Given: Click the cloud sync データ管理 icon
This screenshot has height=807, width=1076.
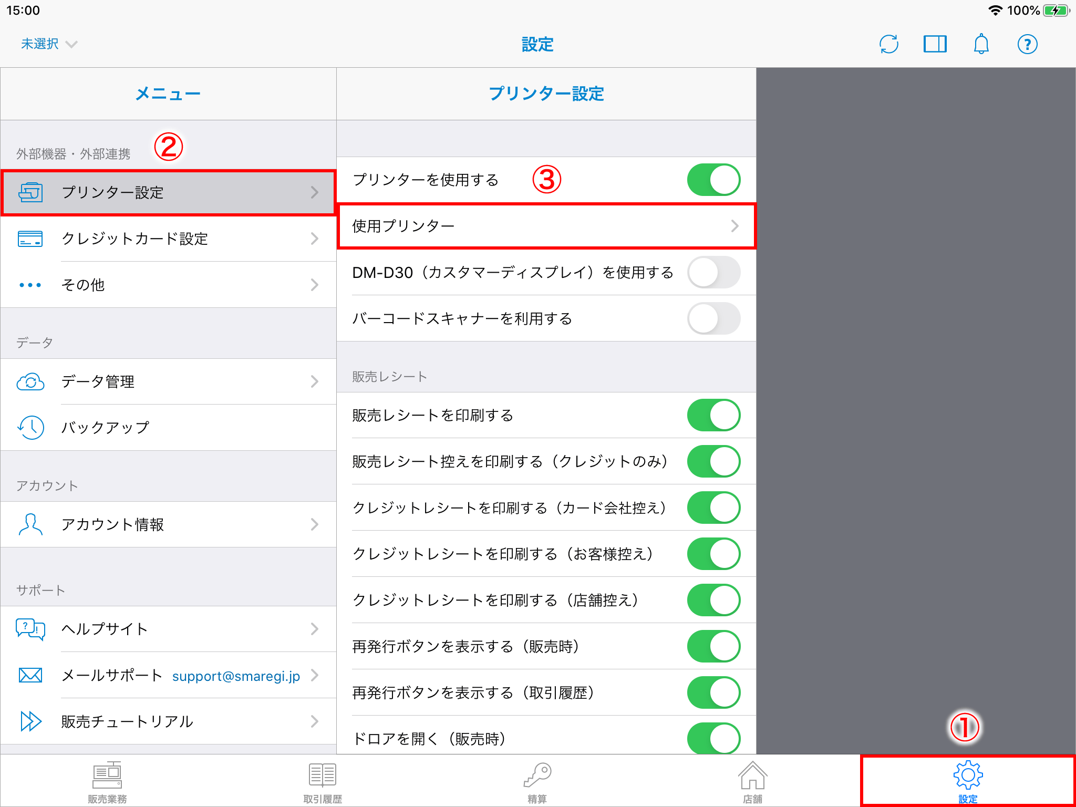Looking at the screenshot, I should coord(30,381).
